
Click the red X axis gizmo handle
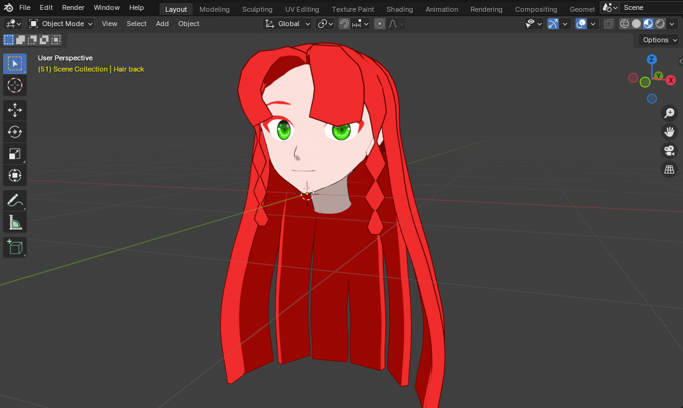(671, 80)
